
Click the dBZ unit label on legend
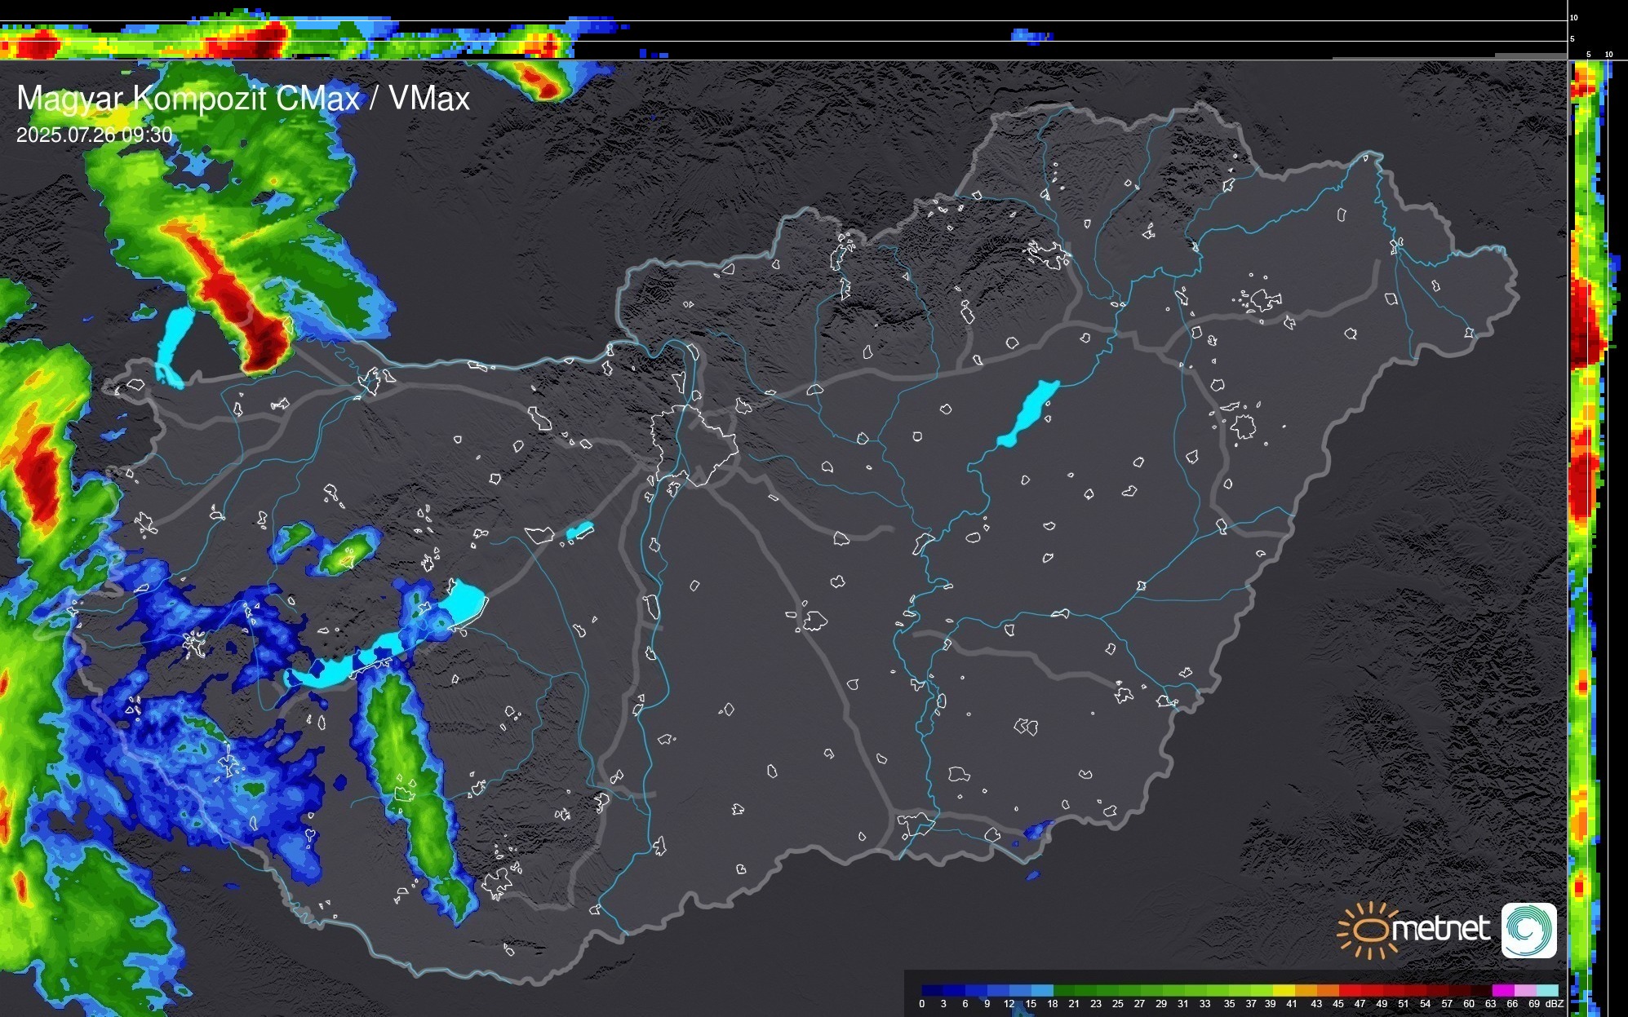click(x=1555, y=1004)
